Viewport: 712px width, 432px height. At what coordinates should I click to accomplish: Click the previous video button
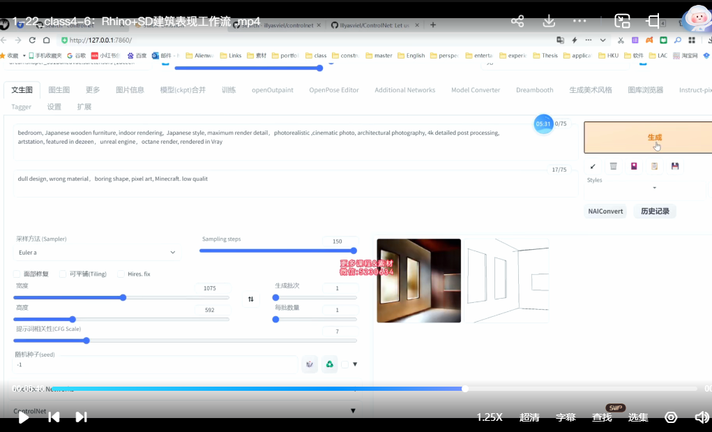pos(54,417)
